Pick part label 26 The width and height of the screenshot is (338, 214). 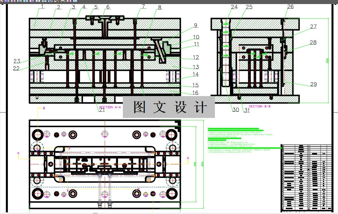(290, 6)
